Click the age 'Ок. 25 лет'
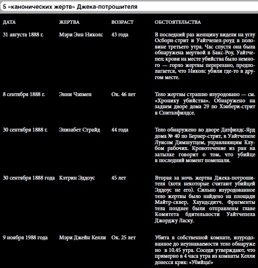Viewport: 258px width, 268px height. click(123, 237)
